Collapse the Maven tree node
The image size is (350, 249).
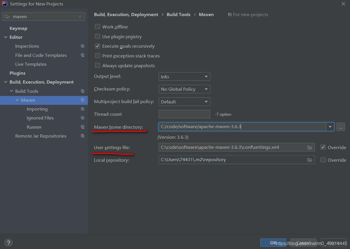(x=17, y=100)
